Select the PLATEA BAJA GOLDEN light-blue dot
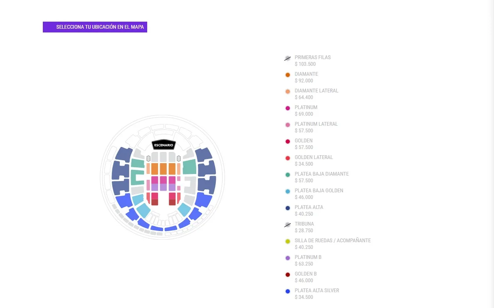 coord(288,191)
